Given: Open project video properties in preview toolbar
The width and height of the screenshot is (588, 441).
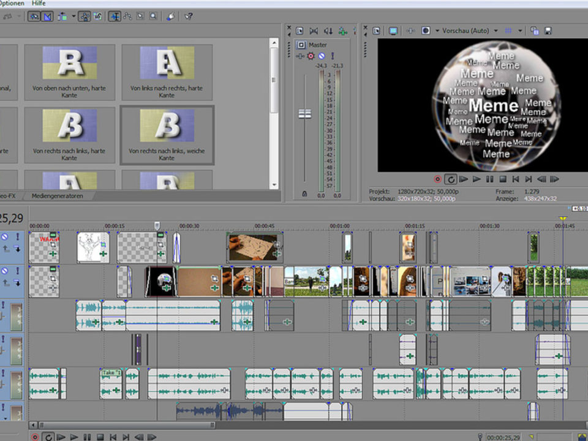Looking at the screenshot, I should 376,31.
